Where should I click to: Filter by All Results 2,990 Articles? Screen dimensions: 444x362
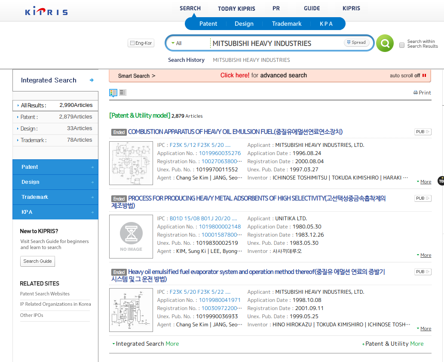[55, 105]
